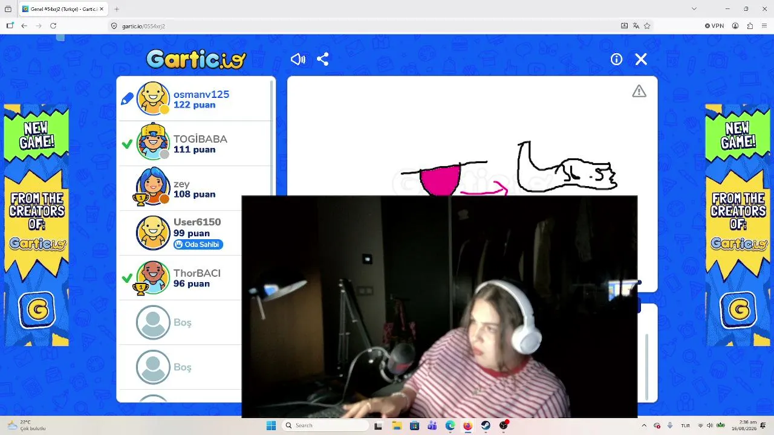Open the Firefox View icon
This screenshot has width=774, height=435.
click(x=8, y=9)
